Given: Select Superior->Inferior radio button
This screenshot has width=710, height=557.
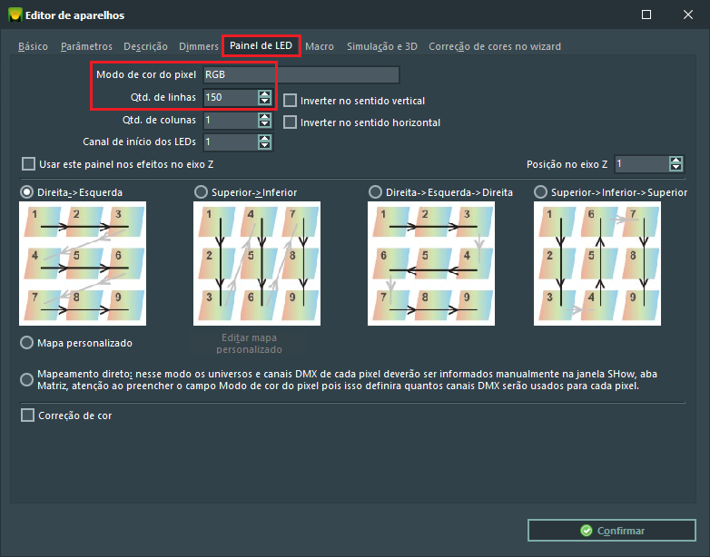Looking at the screenshot, I should (201, 192).
